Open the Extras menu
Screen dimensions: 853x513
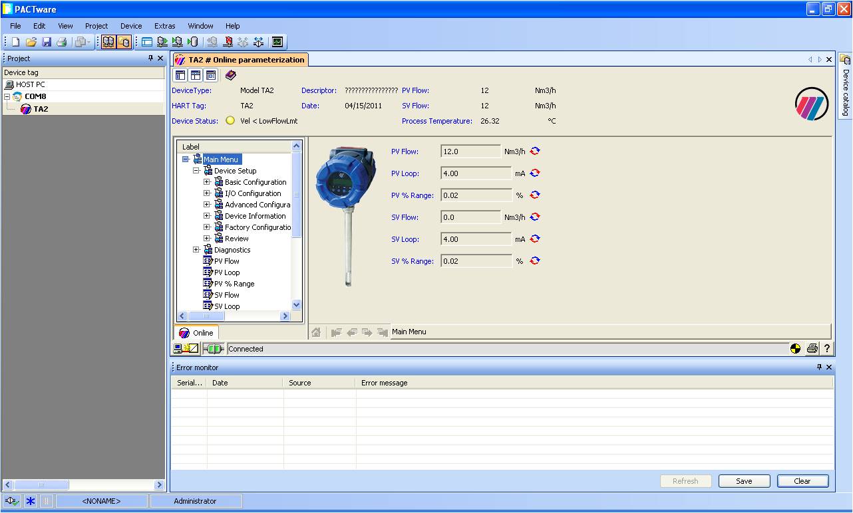165,26
